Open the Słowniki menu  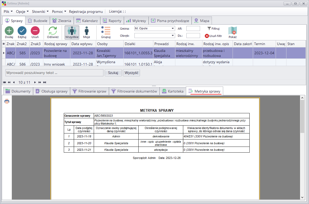[40, 12]
